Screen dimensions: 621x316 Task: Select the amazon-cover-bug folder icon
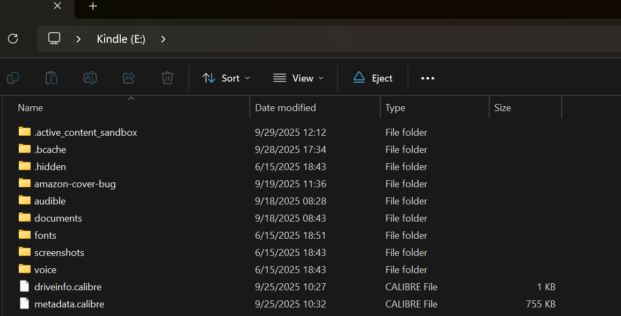coord(25,183)
